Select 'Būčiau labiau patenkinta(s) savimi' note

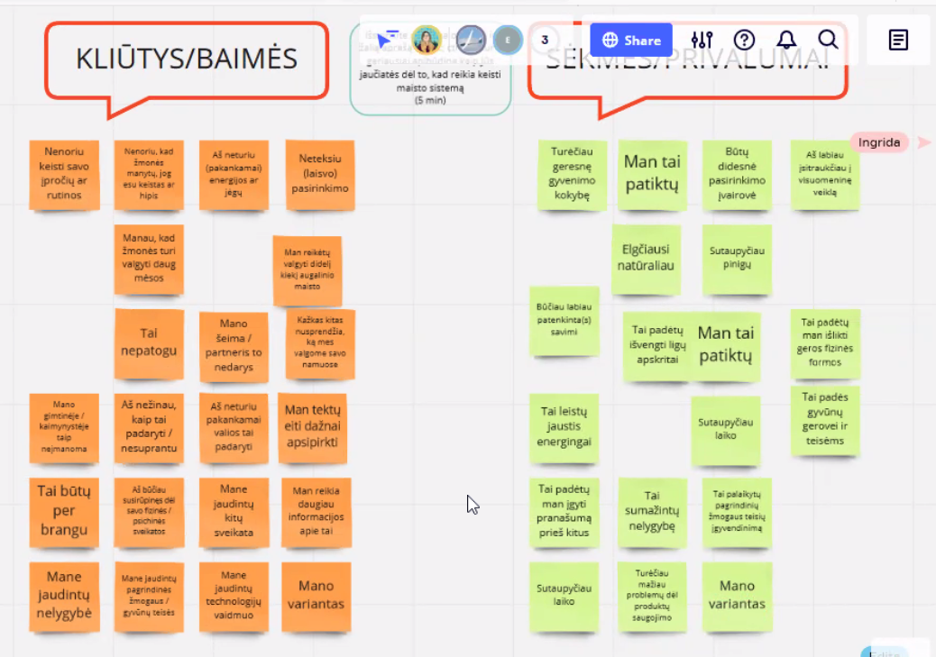click(564, 321)
